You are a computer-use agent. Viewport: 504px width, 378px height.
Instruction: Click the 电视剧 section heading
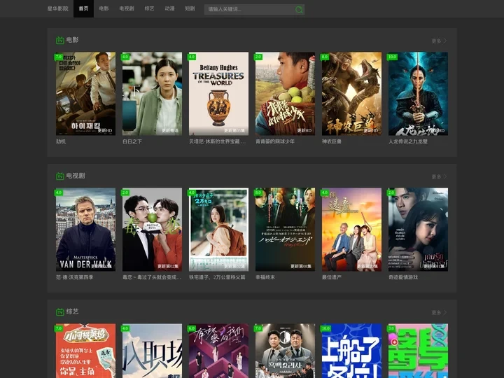76,176
